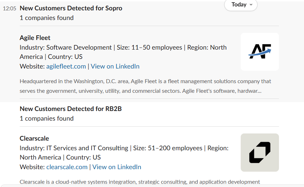
Task: Select the Clearscale company name
Action: click(x=34, y=138)
